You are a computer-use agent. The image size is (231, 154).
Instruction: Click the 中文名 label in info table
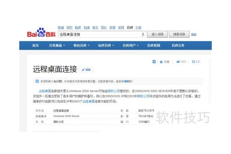click(x=40, y=110)
